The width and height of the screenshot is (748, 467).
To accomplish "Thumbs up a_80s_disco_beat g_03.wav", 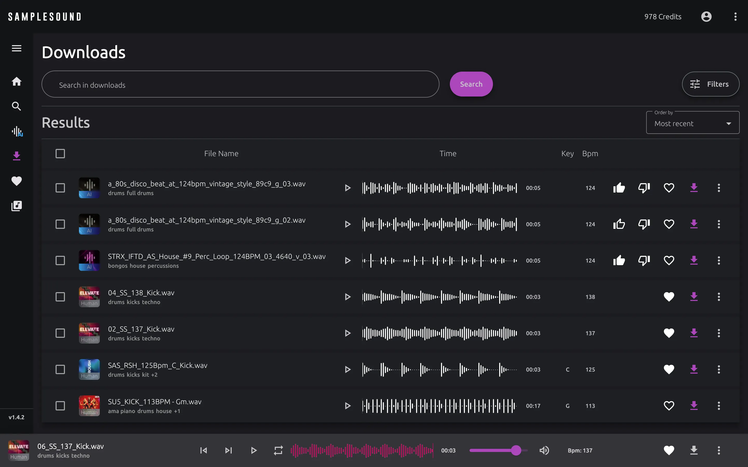I will click(619, 188).
